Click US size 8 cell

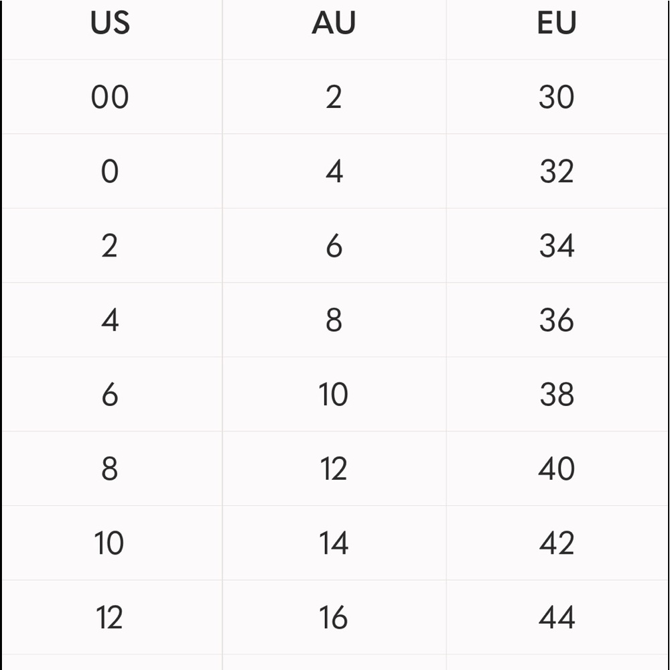(110, 469)
